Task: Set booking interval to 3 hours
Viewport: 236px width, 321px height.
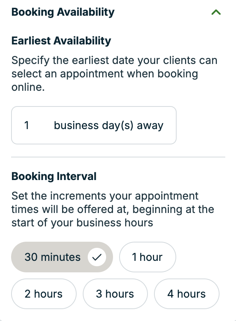Action: [x=115, y=294]
